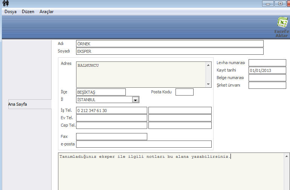Open the Araçlar menu
This screenshot has height=190, width=290.
click(x=46, y=12)
